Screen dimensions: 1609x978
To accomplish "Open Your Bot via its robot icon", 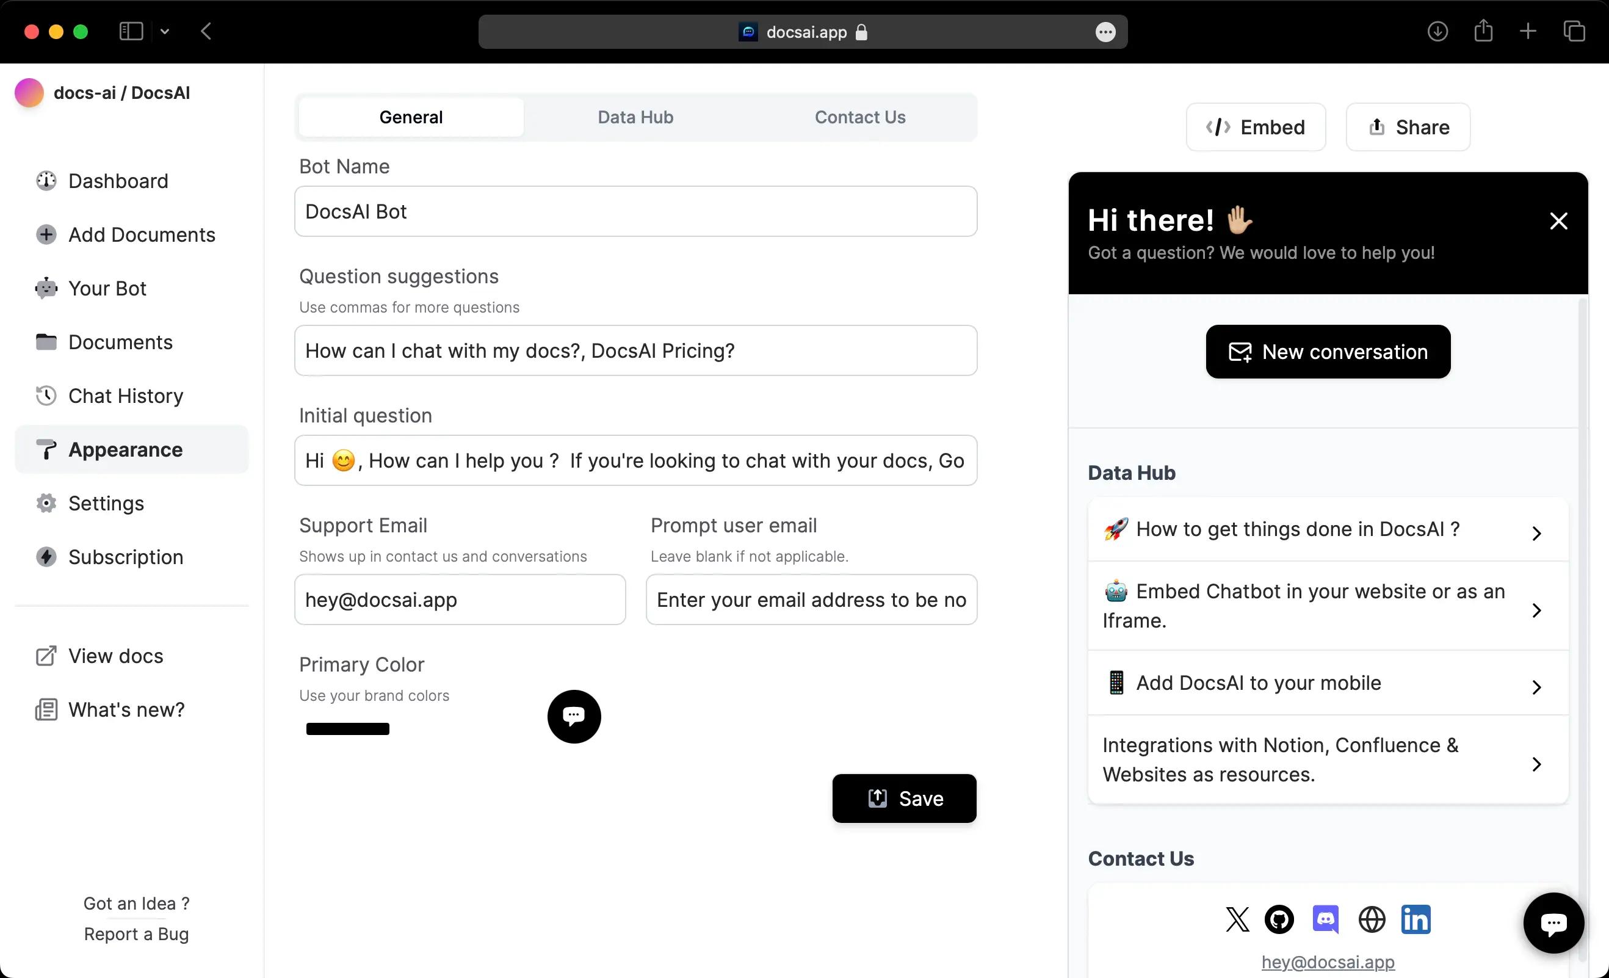I will [x=46, y=288].
